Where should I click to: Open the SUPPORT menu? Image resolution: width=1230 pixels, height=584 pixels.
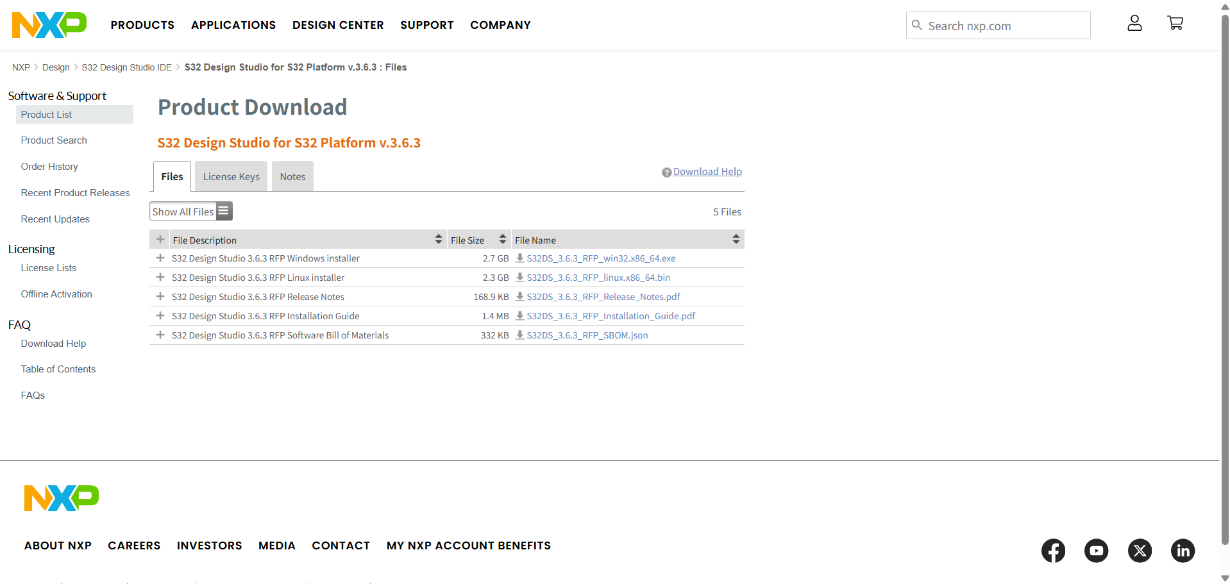click(x=427, y=25)
